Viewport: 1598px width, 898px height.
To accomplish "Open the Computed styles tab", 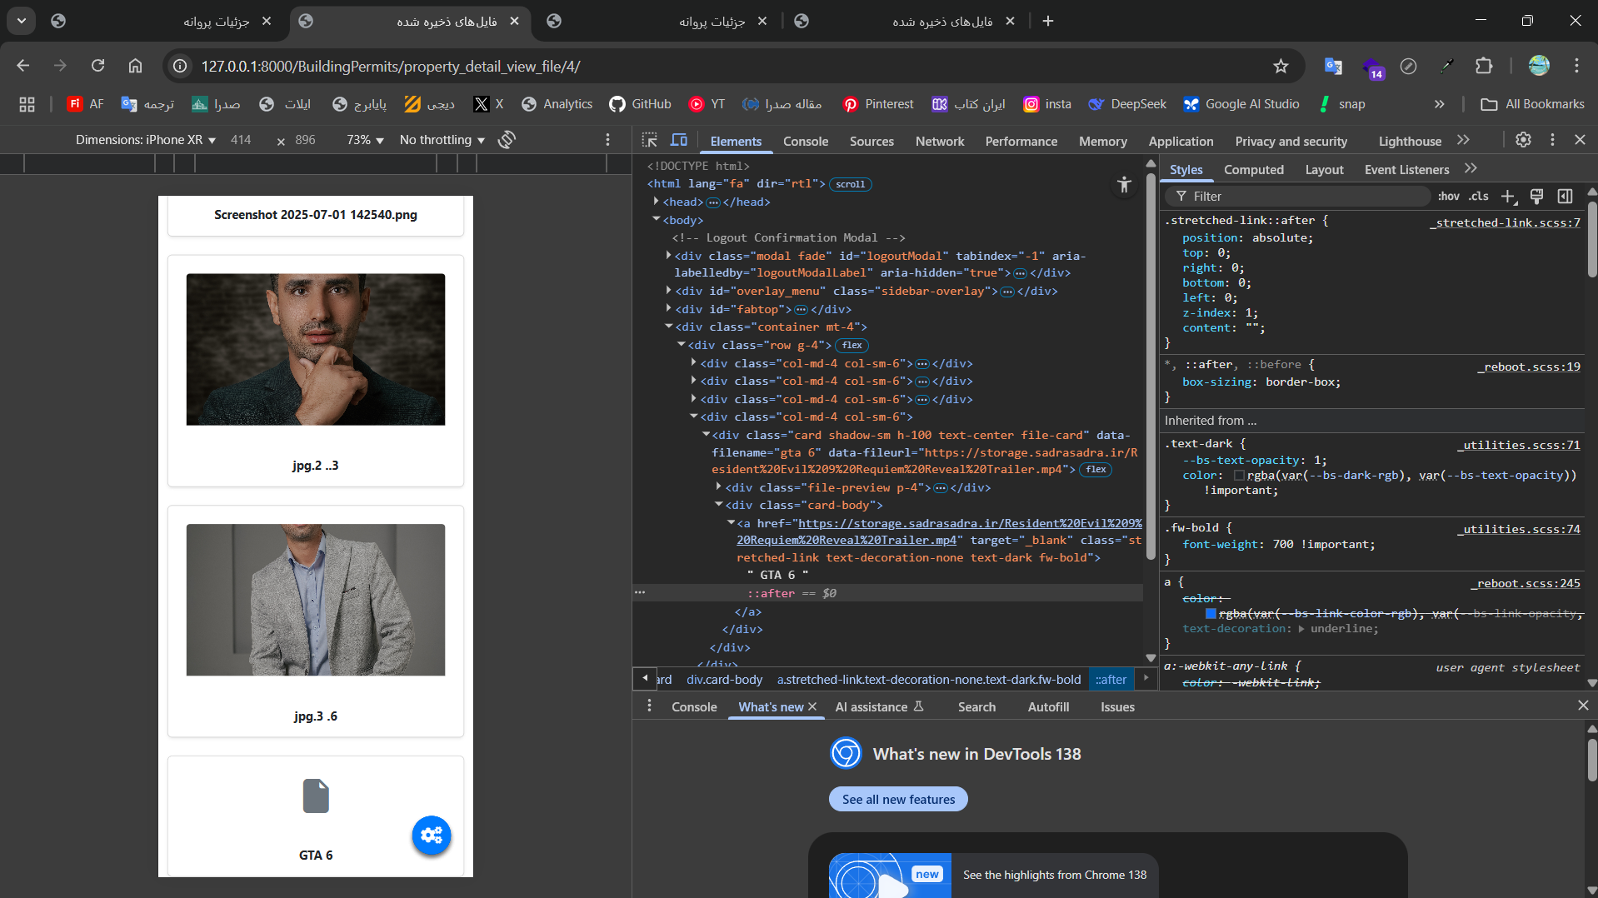I will click(1253, 170).
